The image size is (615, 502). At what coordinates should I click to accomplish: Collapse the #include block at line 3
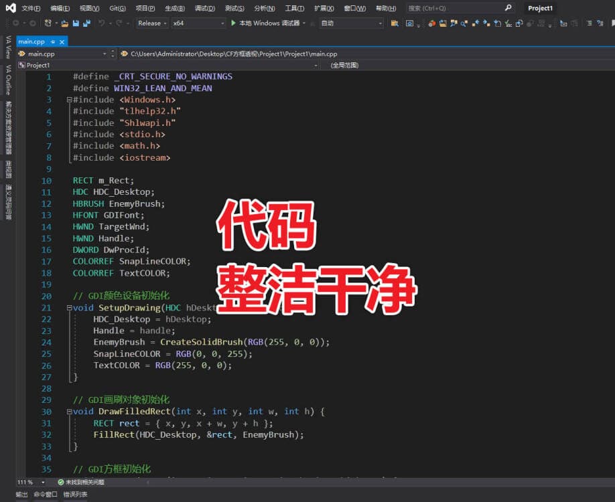point(68,100)
